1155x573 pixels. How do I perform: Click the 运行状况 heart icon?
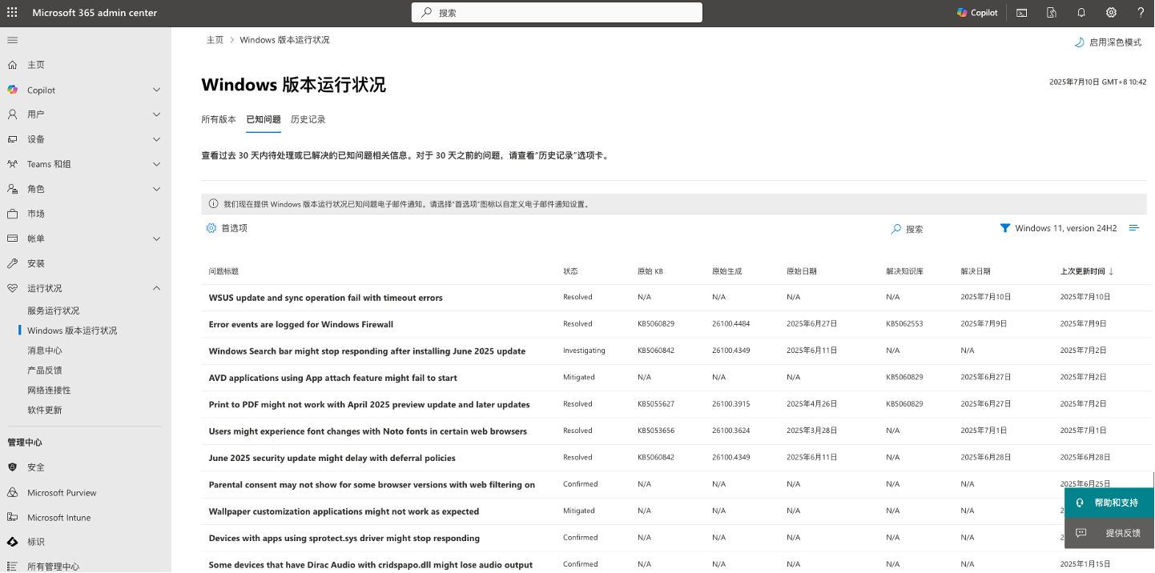click(x=12, y=288)
